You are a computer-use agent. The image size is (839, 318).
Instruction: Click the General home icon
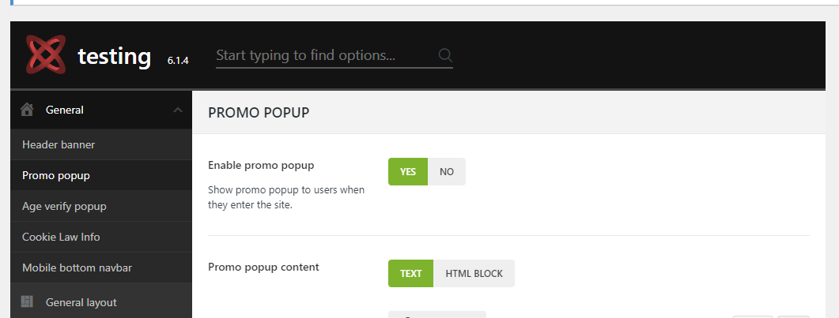pos(27,110)
